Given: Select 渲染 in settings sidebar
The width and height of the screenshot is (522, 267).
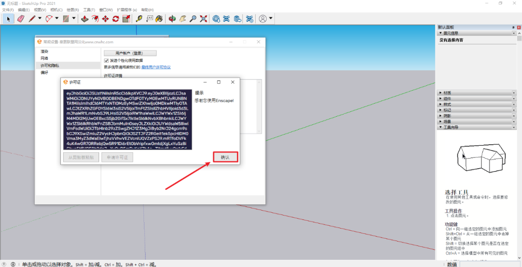Looking at the screenshot, I should pyautogui.click(x=44, y=51).
